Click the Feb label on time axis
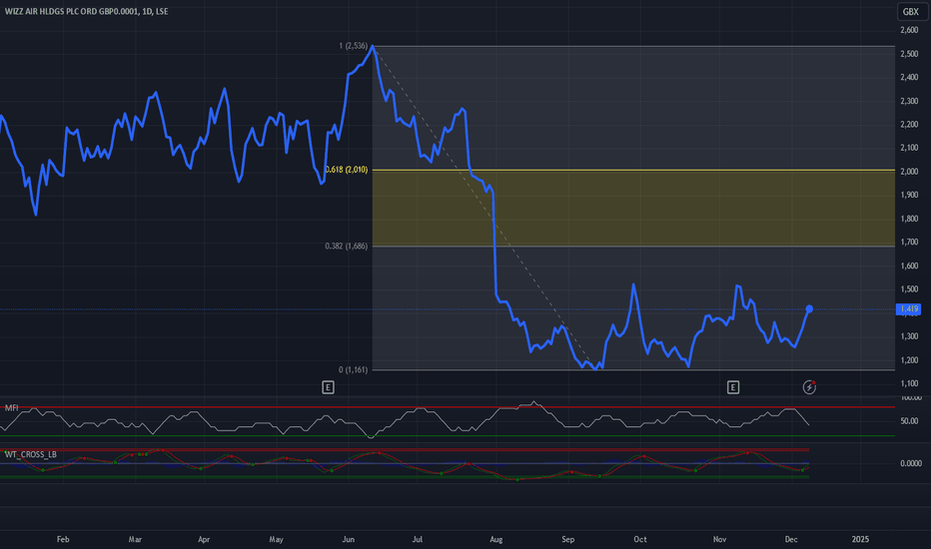931x549 pixels. tap(63, 539)
